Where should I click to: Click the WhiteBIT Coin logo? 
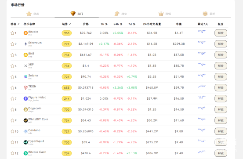tap(25, 120)
